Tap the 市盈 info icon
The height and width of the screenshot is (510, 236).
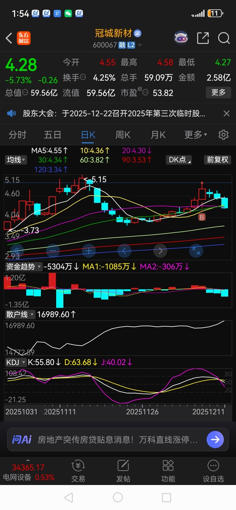pos(145,92)
